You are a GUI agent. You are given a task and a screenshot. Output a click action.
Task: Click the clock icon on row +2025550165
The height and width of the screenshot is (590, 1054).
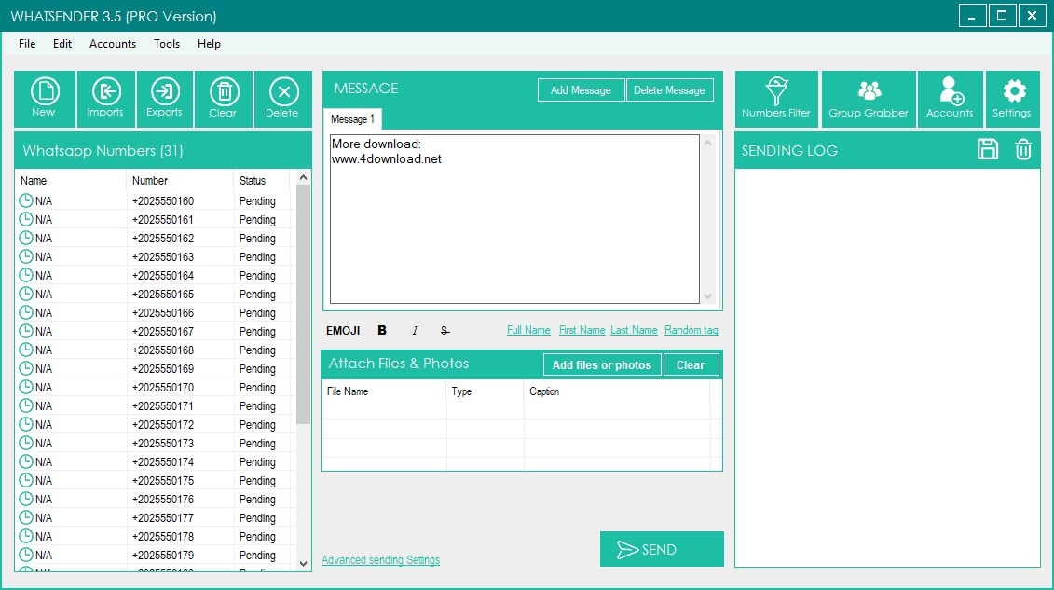tap(25, 294)
